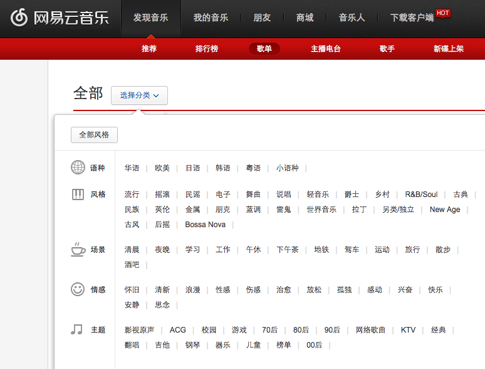Open the 影视原声 theme
485x369 pixels.
(140, 330)
